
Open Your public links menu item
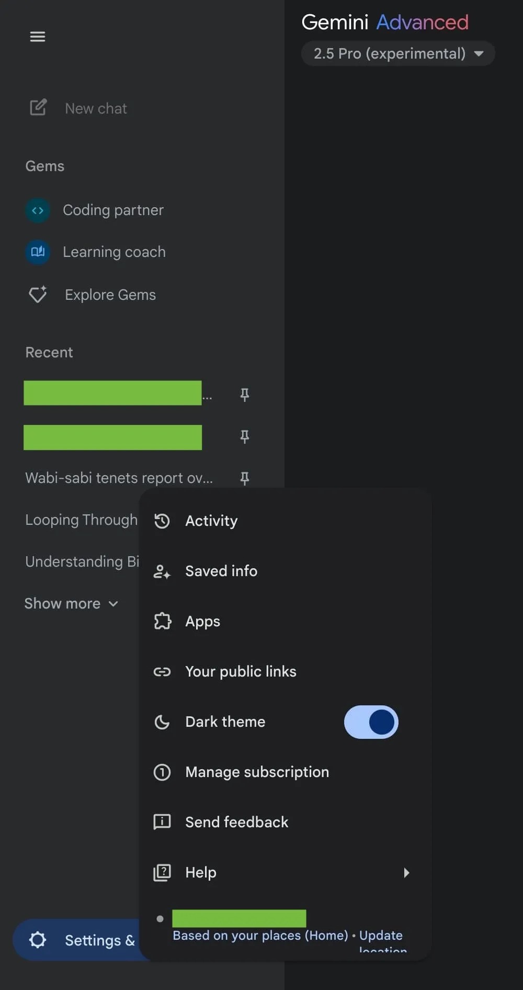click(241, 671)
